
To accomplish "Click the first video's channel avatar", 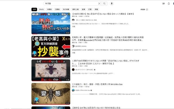I will pos(73,20).
